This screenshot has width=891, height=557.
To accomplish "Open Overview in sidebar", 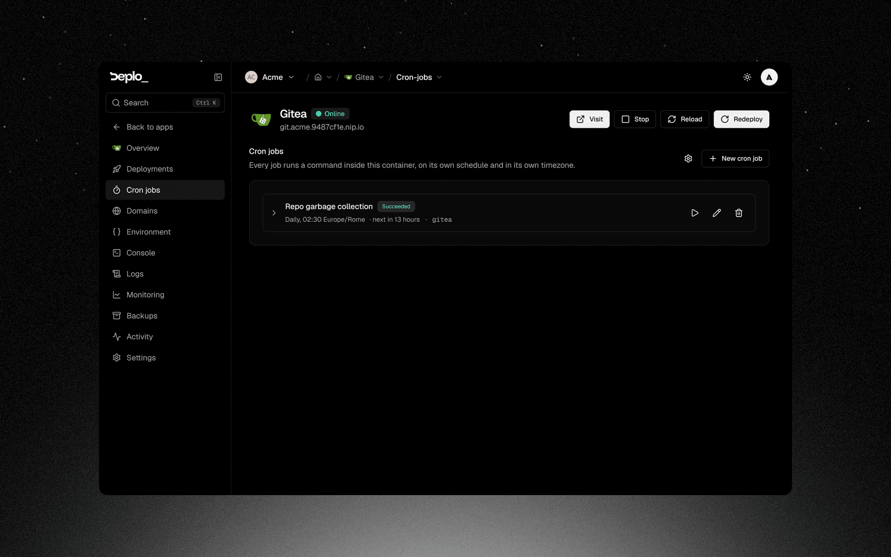I will pos(165,148).
